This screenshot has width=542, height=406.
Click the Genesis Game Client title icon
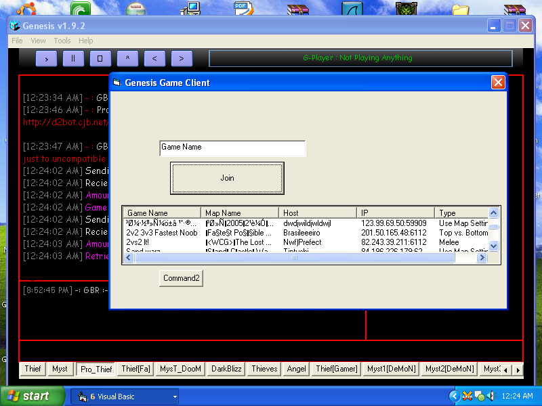[x=117, y=83]
